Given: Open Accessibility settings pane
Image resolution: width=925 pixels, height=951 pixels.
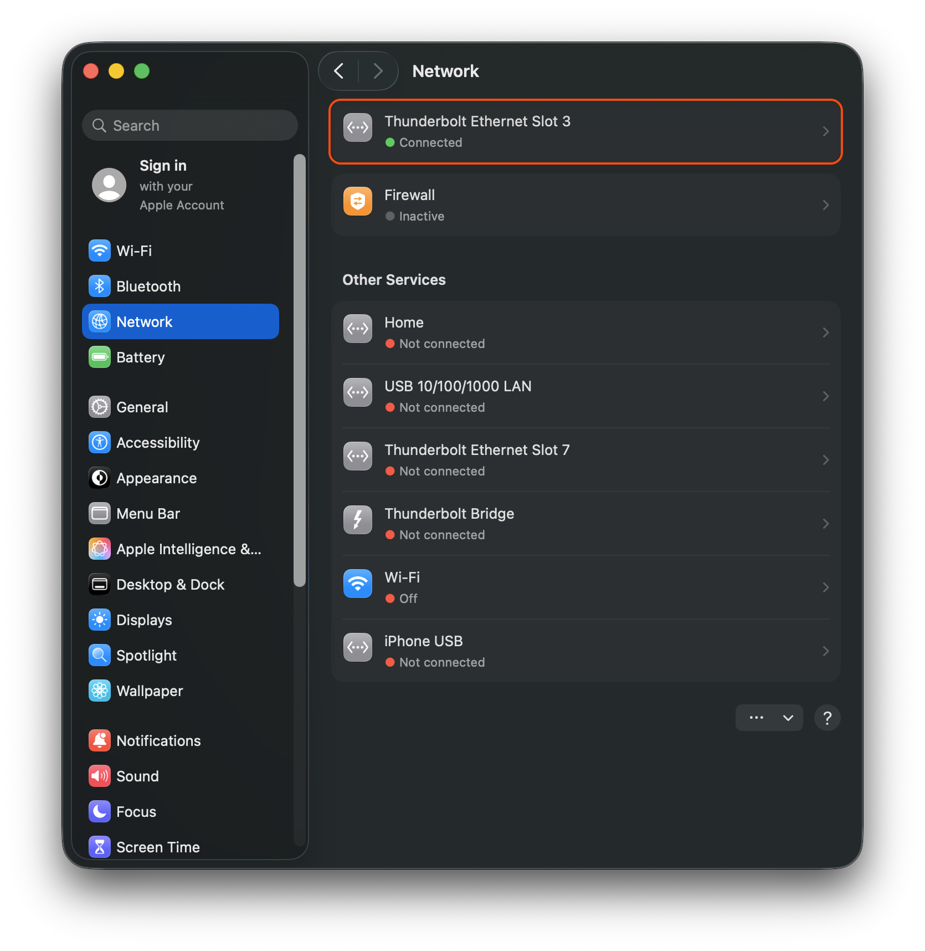Looking at the screenshot, I should point(158,443).
